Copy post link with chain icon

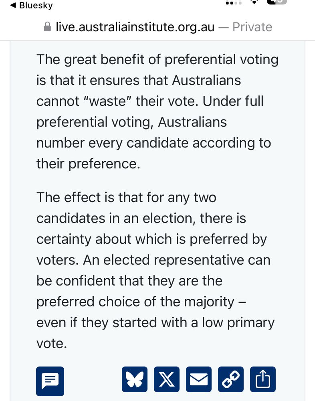click(231, 379)
